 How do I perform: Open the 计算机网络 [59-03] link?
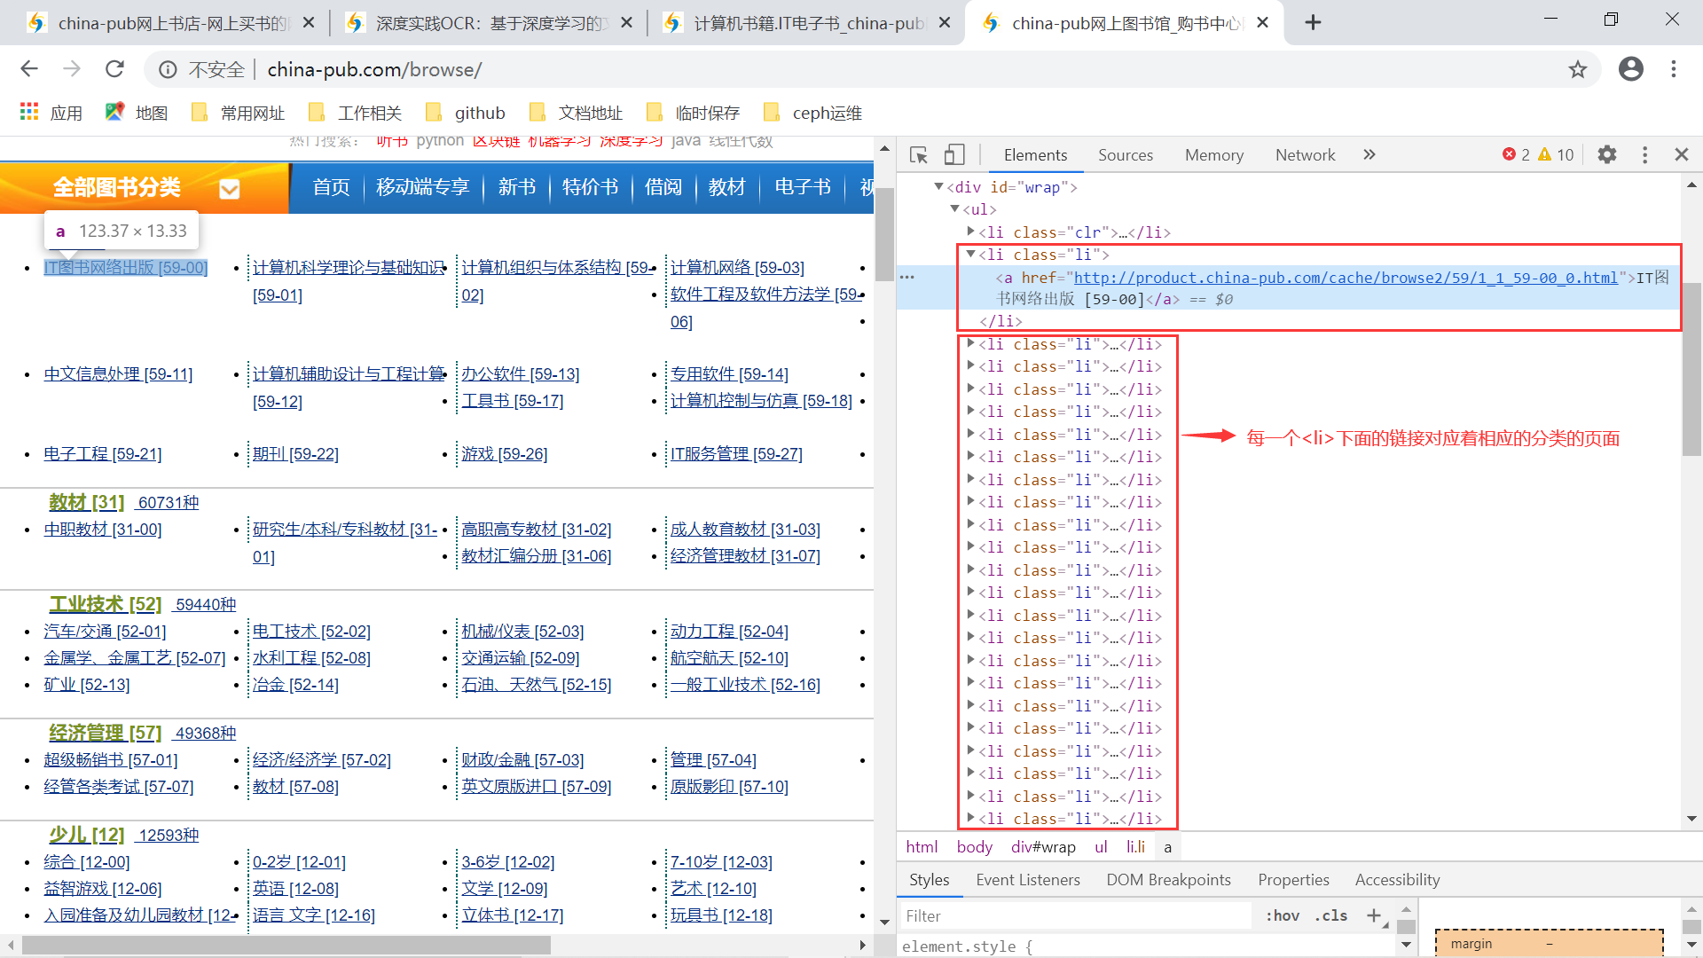point(737,268)
